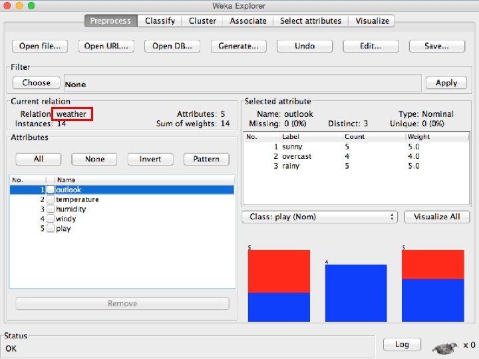This screenshot has height=359, width=479.
Task: Select all attributes with All button
Action: (x=39, y=159)
